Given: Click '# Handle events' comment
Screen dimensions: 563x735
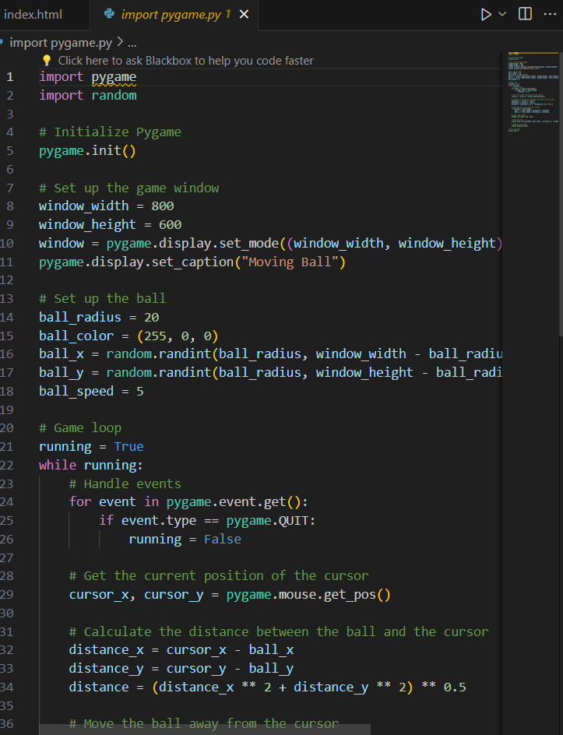Looking at the screenshot, I should point(125,484).
